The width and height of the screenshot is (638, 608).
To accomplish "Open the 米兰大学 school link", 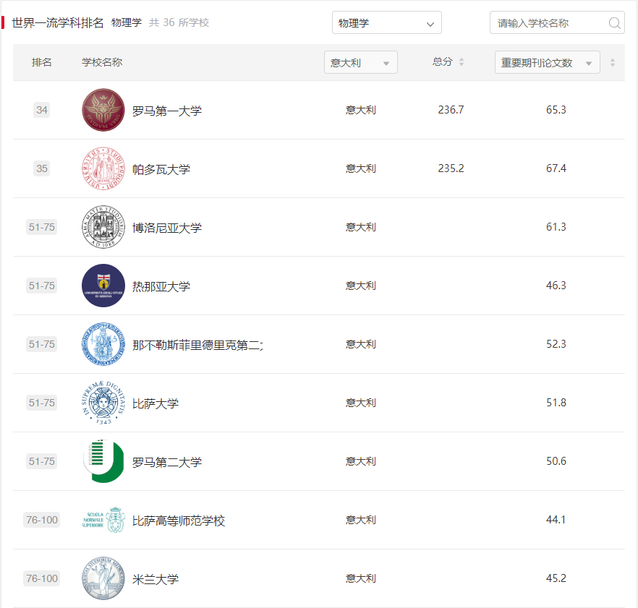I will click(x=156, y=579).
